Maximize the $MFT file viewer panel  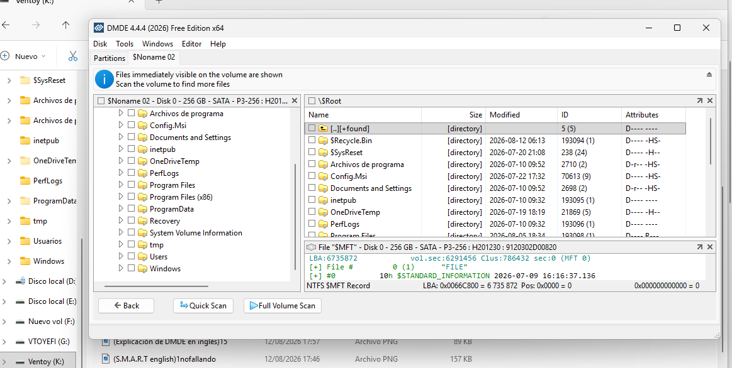click(700, 247)
